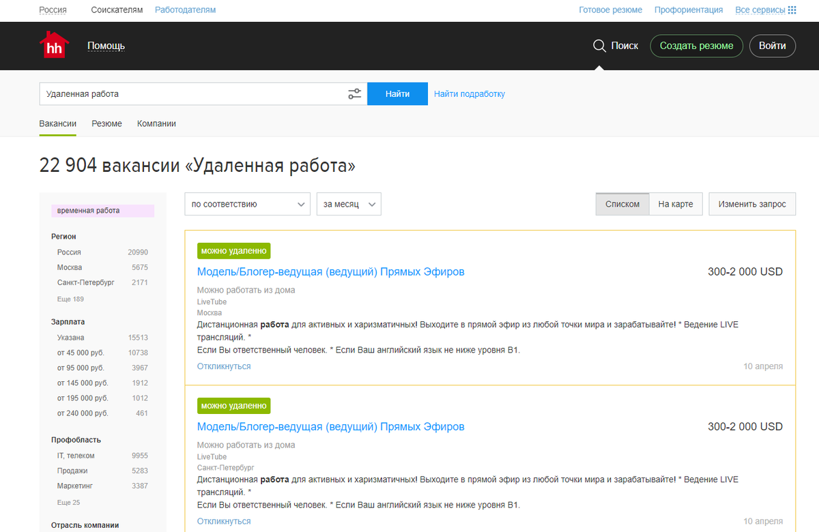Open the 'по соответствию' sorting dropdown
The width and height of the screenshot is (819, 532).
point(247,203)
